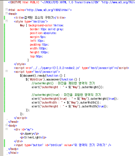135x156 pixels.
Task: Click the position:absolute property
Action: click(x=43, y=33)
